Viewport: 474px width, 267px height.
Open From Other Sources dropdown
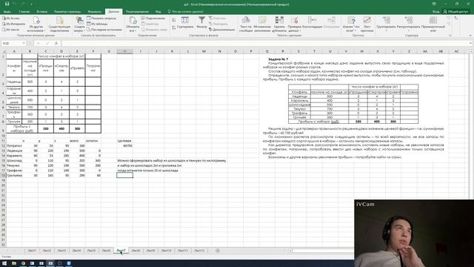click(x=36, y=24)
